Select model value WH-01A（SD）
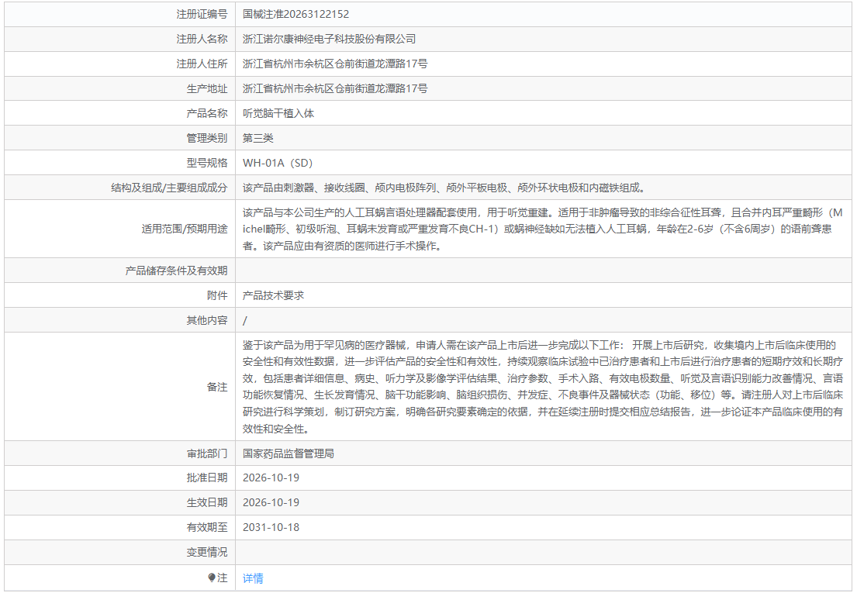This screenshot has width=857, height=593. [278, 163]
